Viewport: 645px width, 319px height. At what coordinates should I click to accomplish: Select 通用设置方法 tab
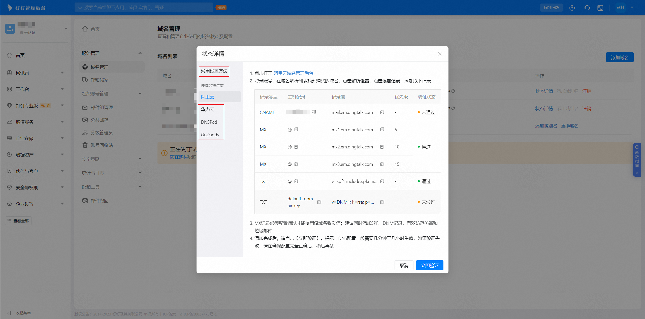click(214, 71)
